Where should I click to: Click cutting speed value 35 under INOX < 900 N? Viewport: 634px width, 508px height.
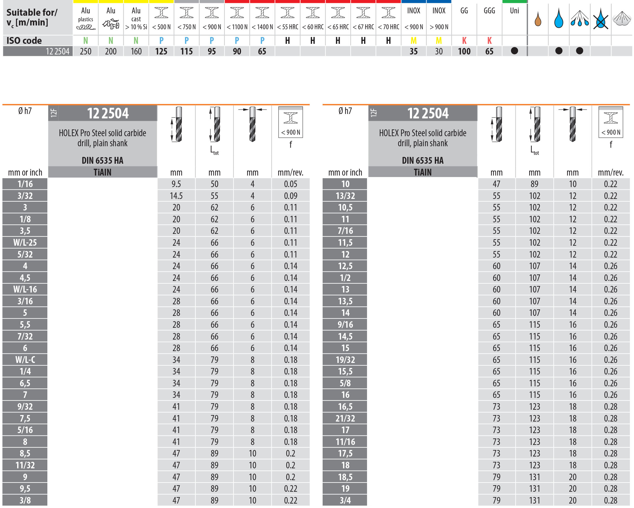(413, 52)
